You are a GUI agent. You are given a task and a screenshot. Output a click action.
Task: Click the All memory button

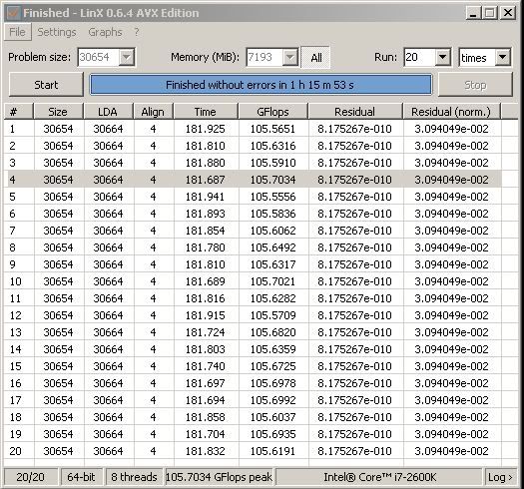pos(315,58)
